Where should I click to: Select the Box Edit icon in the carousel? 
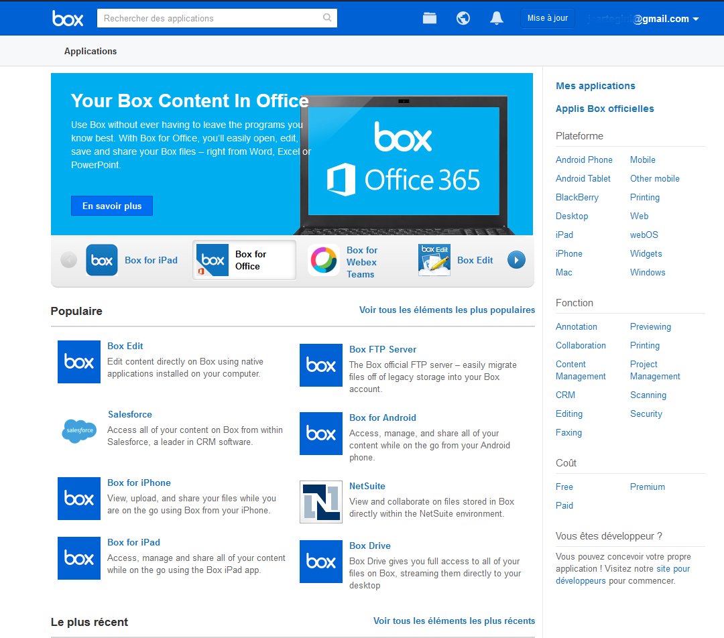click(434, 260)
